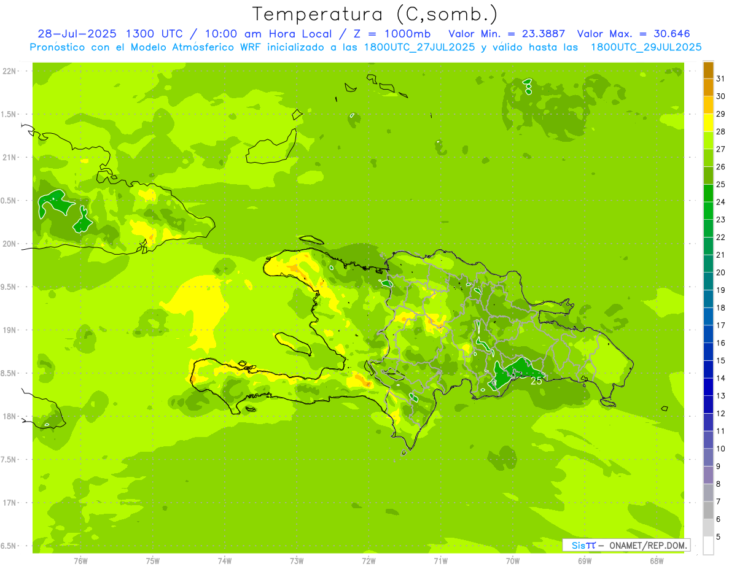This screenshot has width=737, height=569.
Task: Click the latitude label 0.5N
Action: [9, 201]
